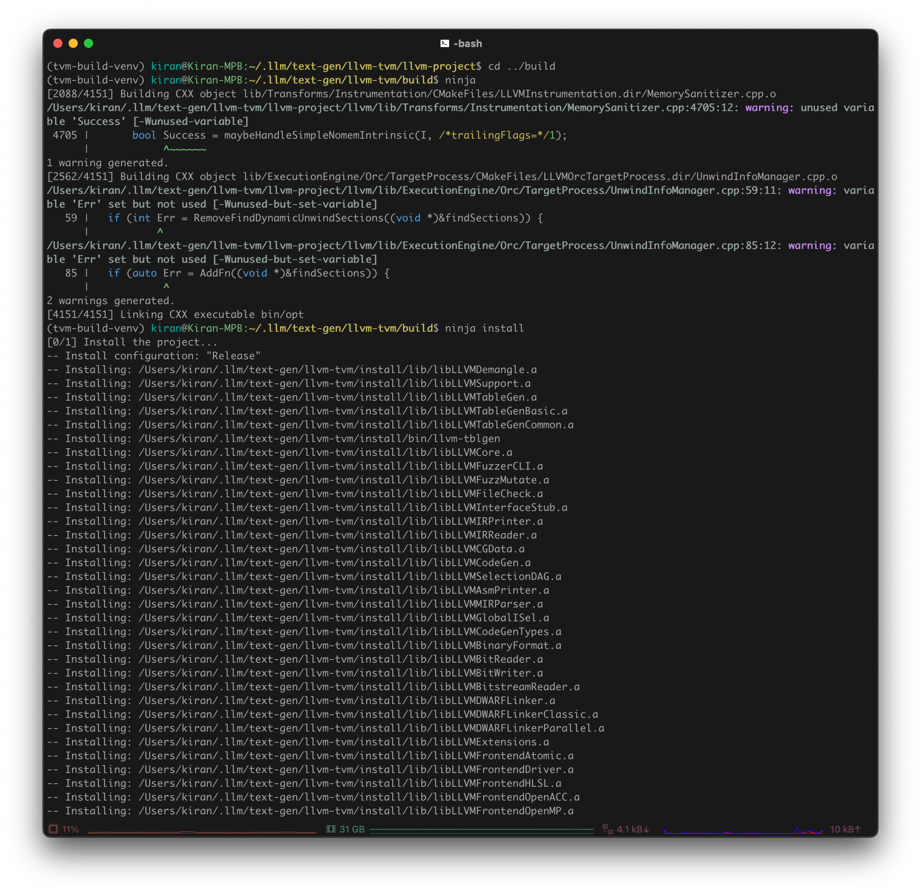Click the yellow minimize window button
The height and width of the screenshot is (894, 921).
tap(73, 43)
